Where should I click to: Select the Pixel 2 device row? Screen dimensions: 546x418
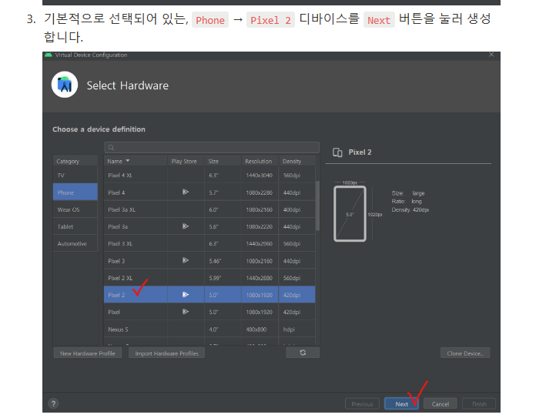tap(209, 294)
